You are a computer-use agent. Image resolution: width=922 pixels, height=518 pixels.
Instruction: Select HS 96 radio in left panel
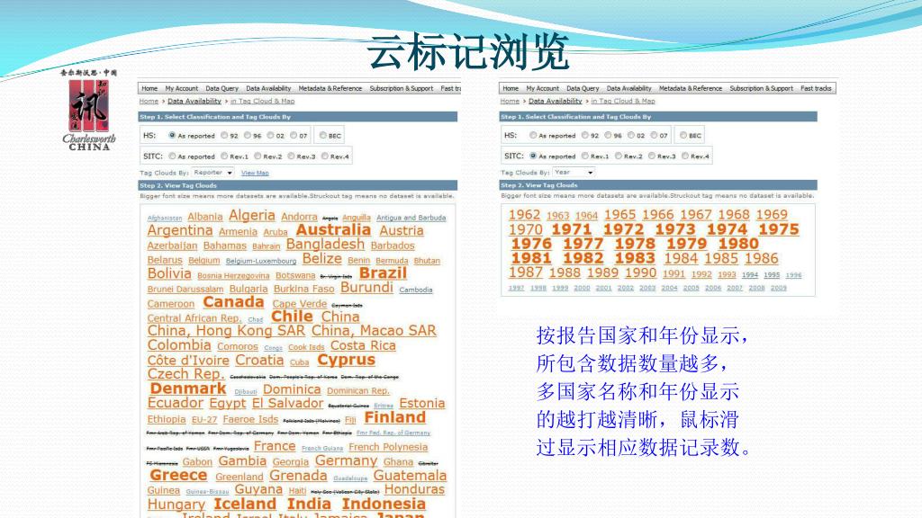248,135
